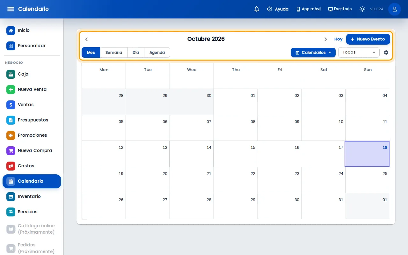Click the Calendario sidebar item
408x255 pixels.
[32, 181]
